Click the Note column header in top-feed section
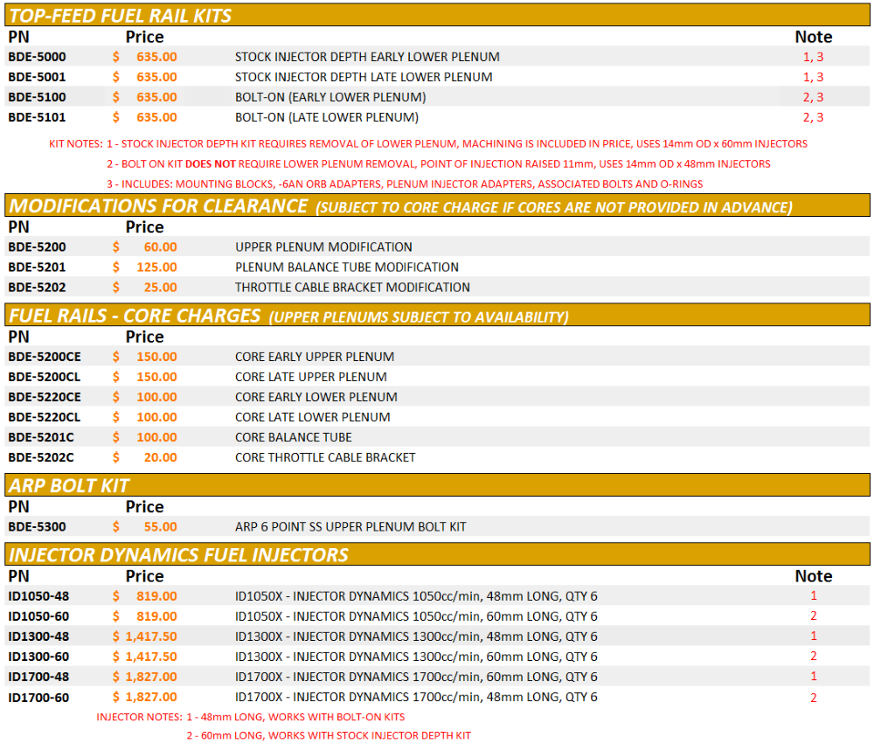The width and height of the screenshot is (874, 744). (x=813, y=37)
